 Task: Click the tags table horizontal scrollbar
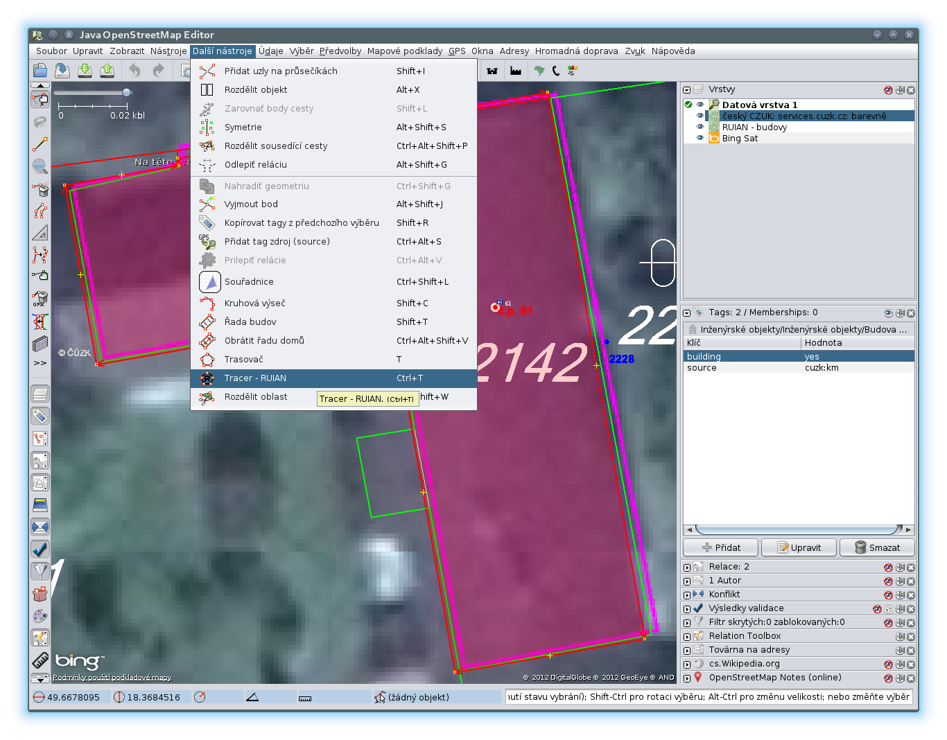799,529
